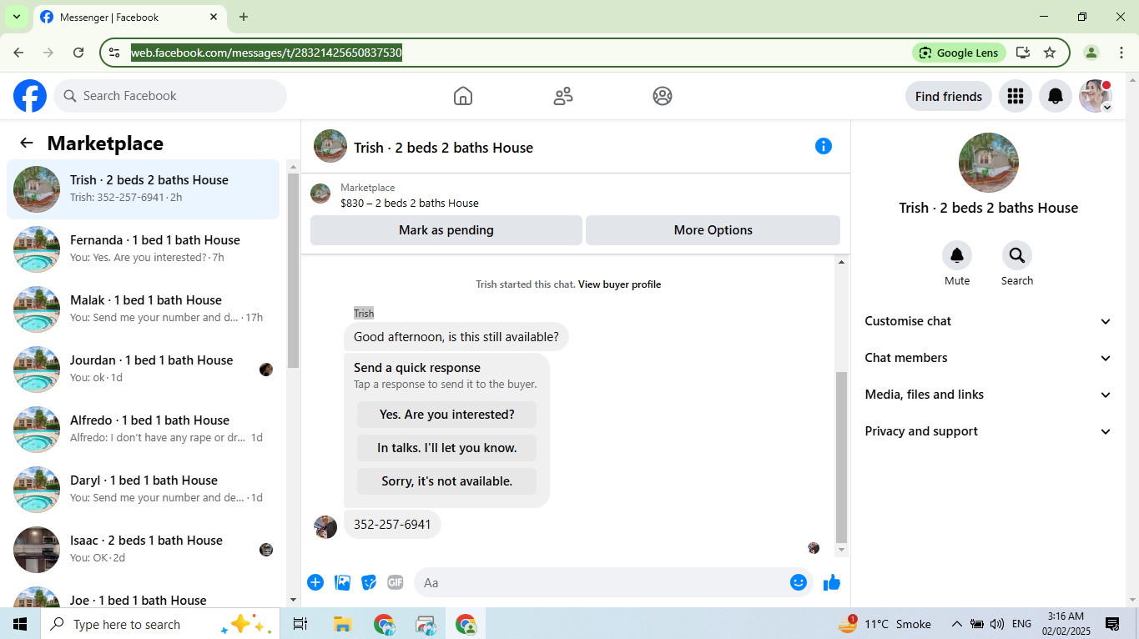
Task: Expand Chat members section
Action: click(x=989, y=358)
